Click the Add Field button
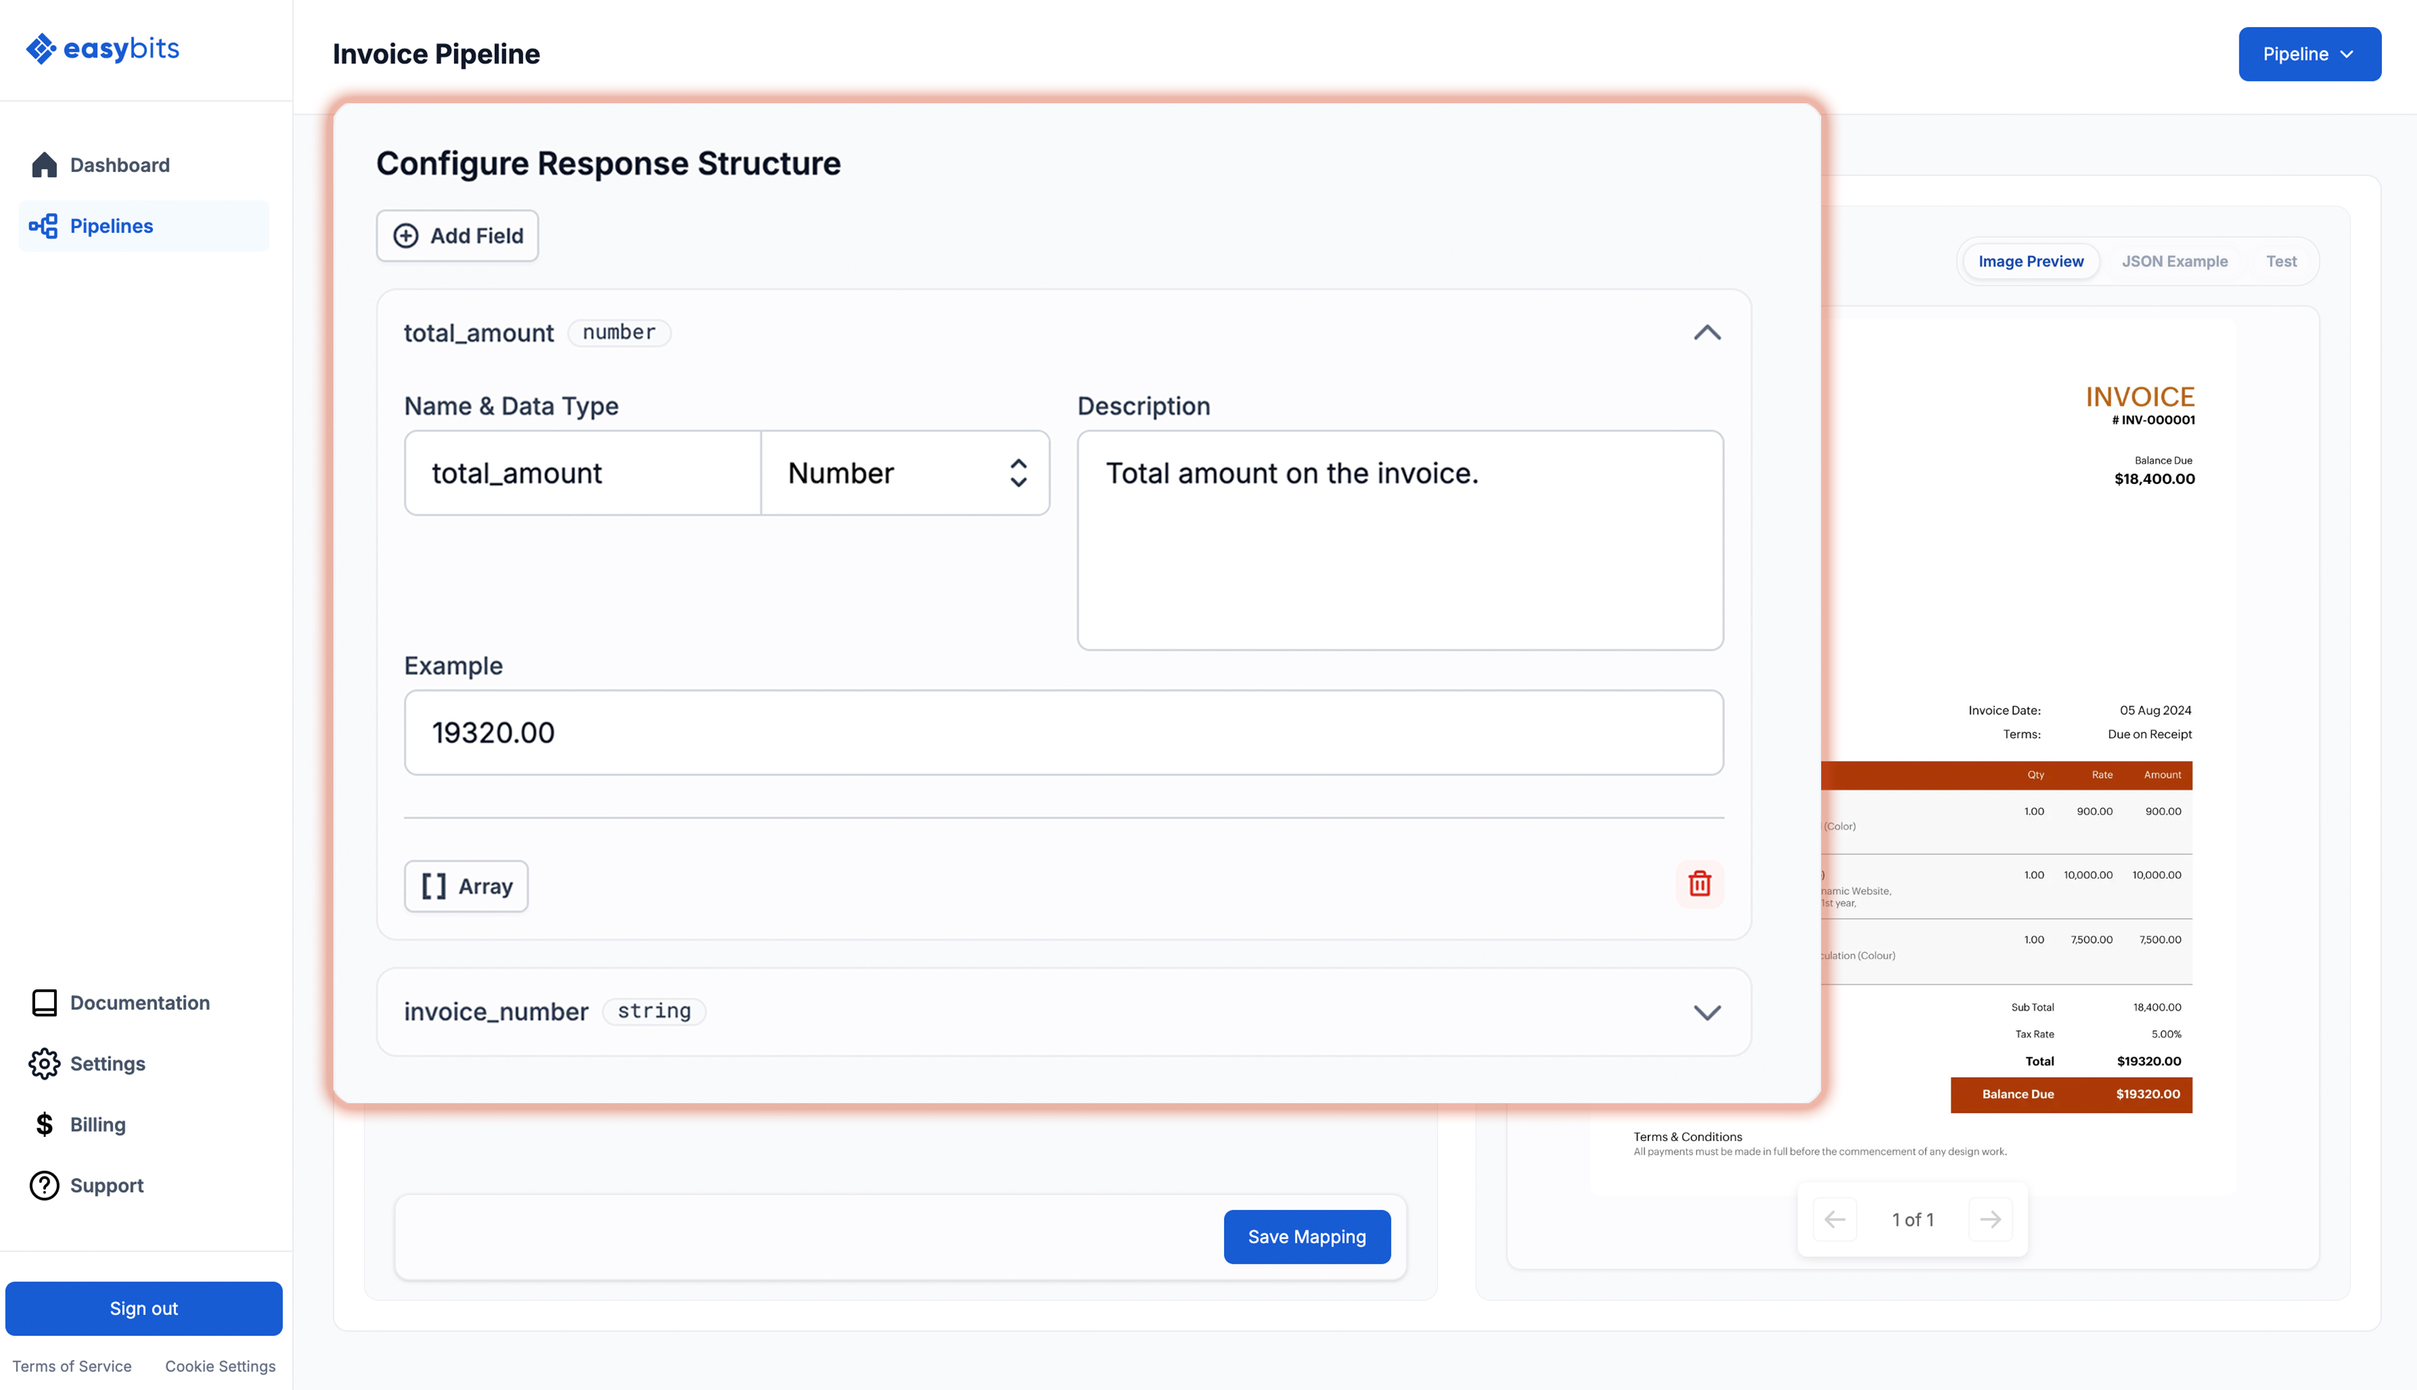The height and width of the screenshot is (1390, 2417). 457,235
